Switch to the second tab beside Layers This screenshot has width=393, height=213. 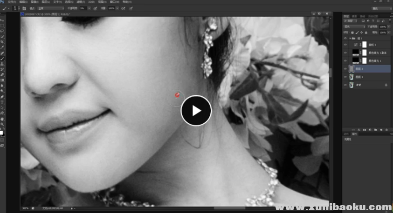pyautogui.click(x=354, y=16)
